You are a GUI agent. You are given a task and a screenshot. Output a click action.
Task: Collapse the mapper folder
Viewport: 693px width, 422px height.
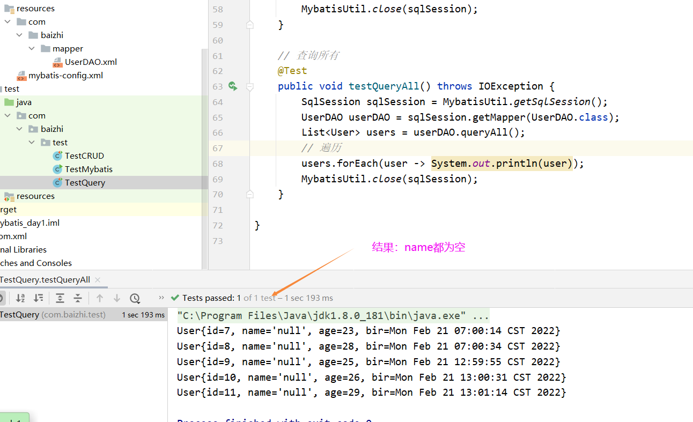coord(32,48)
